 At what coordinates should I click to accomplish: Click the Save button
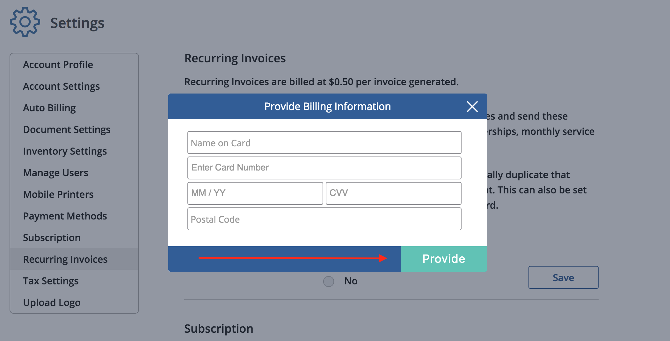(x=563, y=277)
